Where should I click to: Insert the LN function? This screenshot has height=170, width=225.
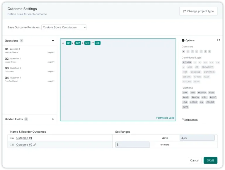coord(202,102)
